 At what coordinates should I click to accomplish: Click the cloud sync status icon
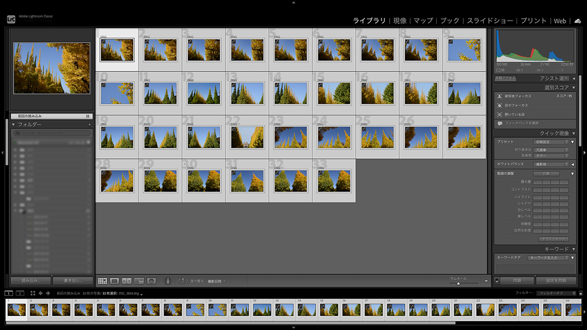(578, 21)
